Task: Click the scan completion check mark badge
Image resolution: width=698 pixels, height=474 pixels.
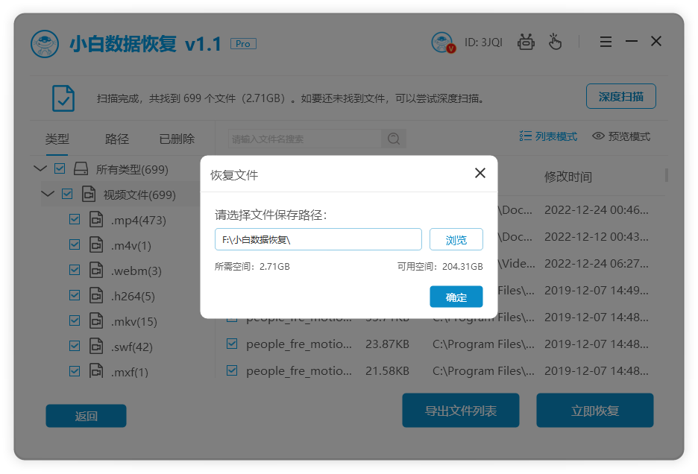Action: 63,98
